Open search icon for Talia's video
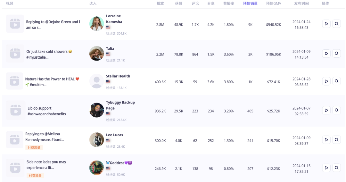This screenshot has width=346, height=182. coord(336,54)
